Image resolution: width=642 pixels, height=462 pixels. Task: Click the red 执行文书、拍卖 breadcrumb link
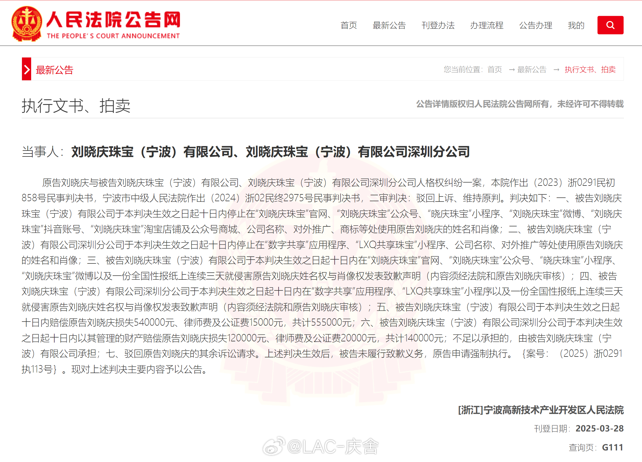590,70
